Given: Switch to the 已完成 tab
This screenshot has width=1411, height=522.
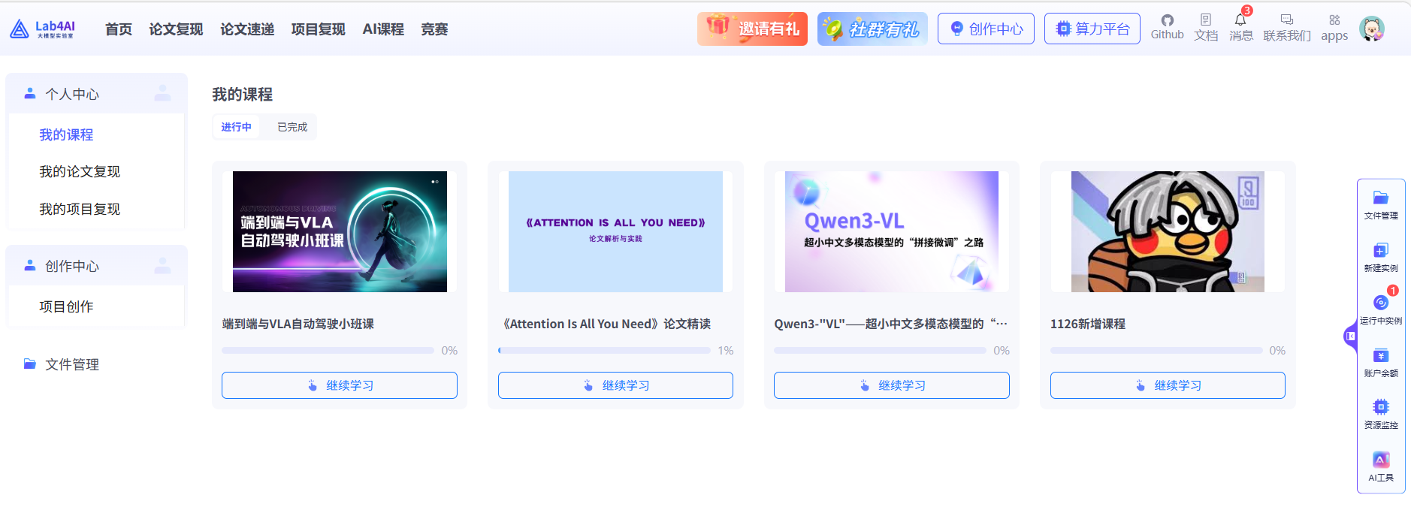Looking at the screenshot, I should [292, 127].
